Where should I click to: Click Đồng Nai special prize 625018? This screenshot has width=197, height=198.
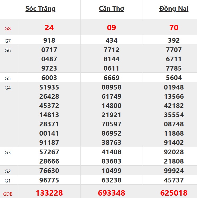tap(174, 193)
